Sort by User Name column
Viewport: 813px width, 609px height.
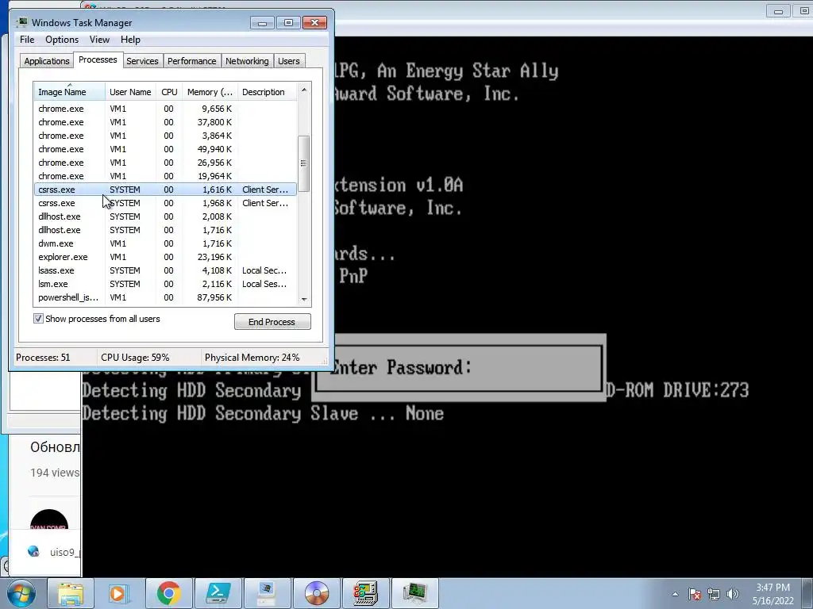130,92
